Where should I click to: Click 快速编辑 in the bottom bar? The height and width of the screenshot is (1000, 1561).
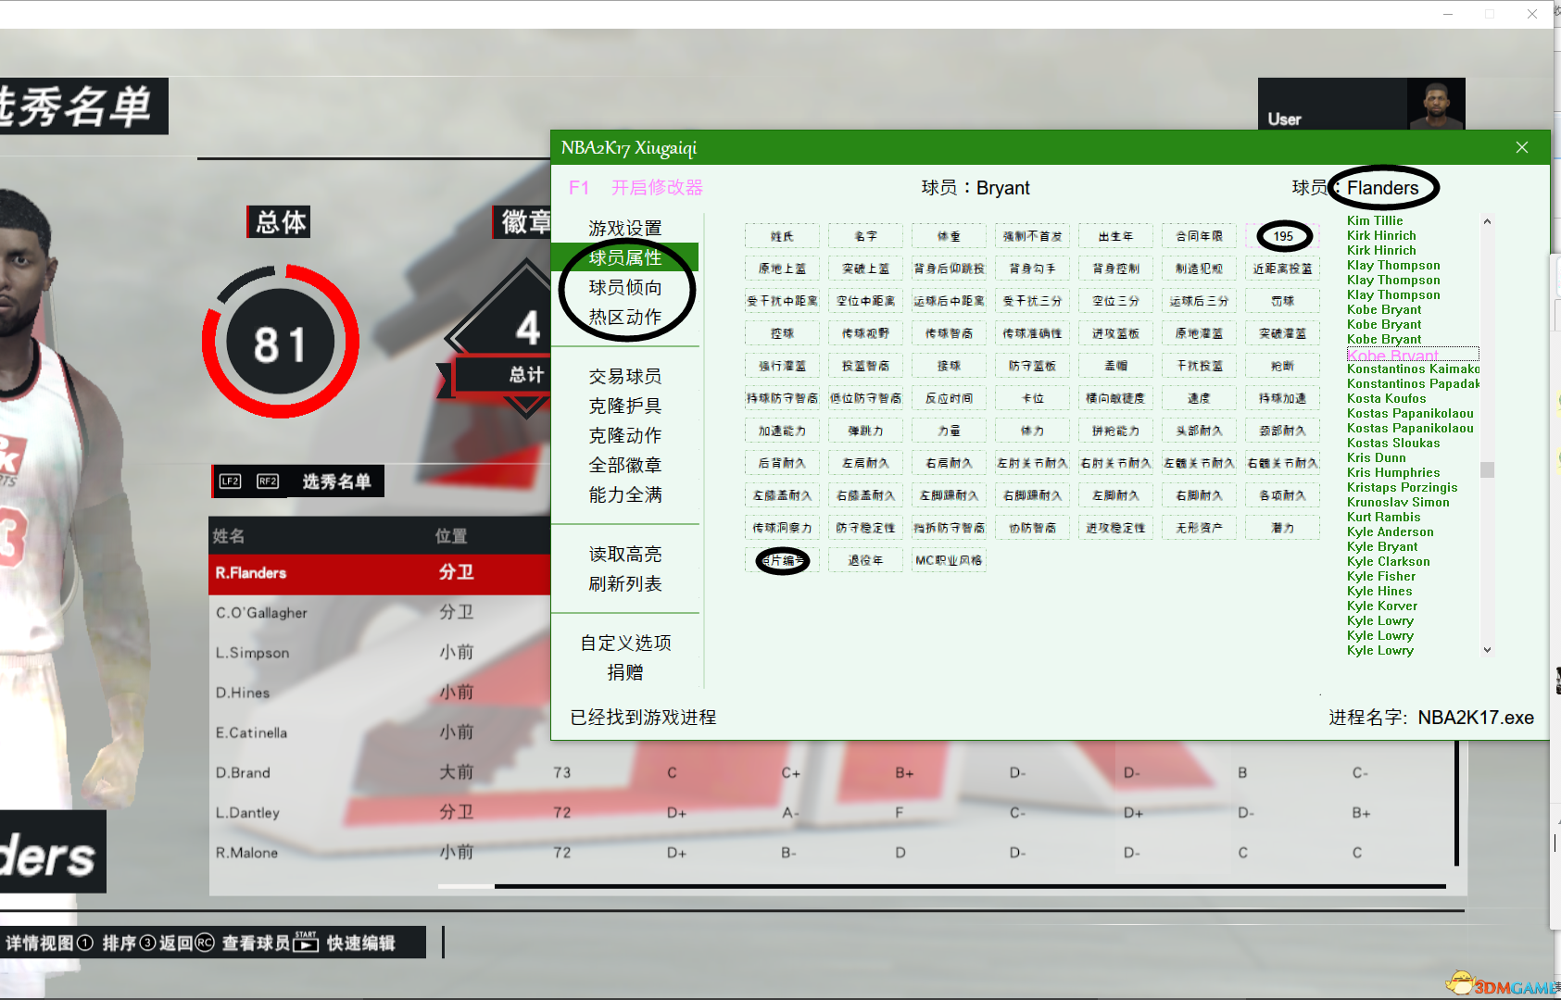click(361, 943)
